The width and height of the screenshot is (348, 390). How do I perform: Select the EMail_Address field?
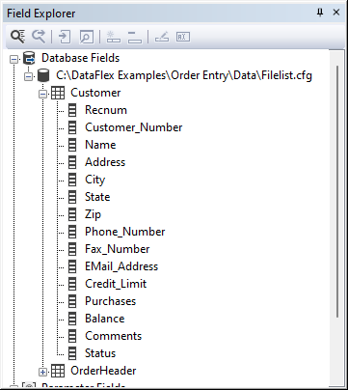pyautogui.click(x=121, y=266)
